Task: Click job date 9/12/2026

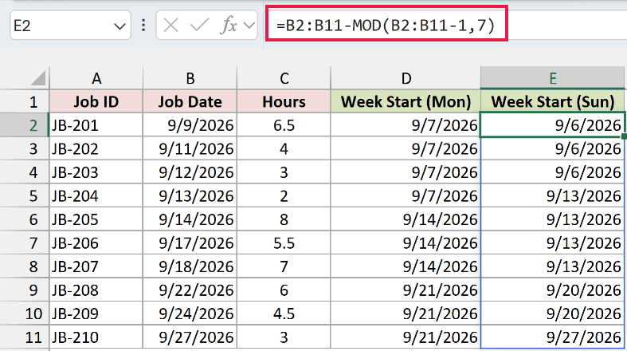Action: click(x=190, y=172)
